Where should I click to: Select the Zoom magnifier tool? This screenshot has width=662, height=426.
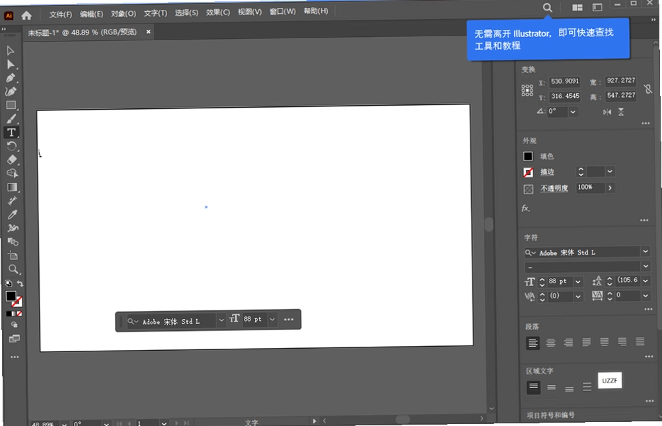[x=13, y=269]
